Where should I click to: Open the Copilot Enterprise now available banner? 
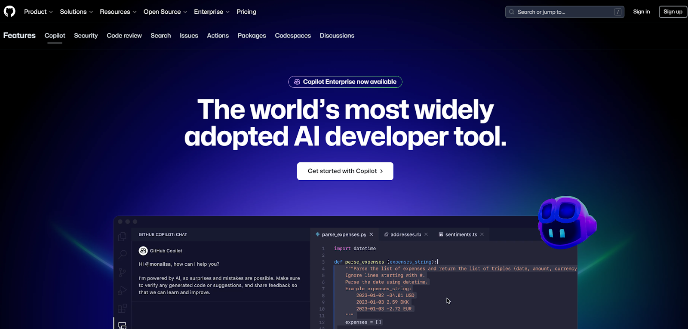pyautogui.click(x=345, y=82)
